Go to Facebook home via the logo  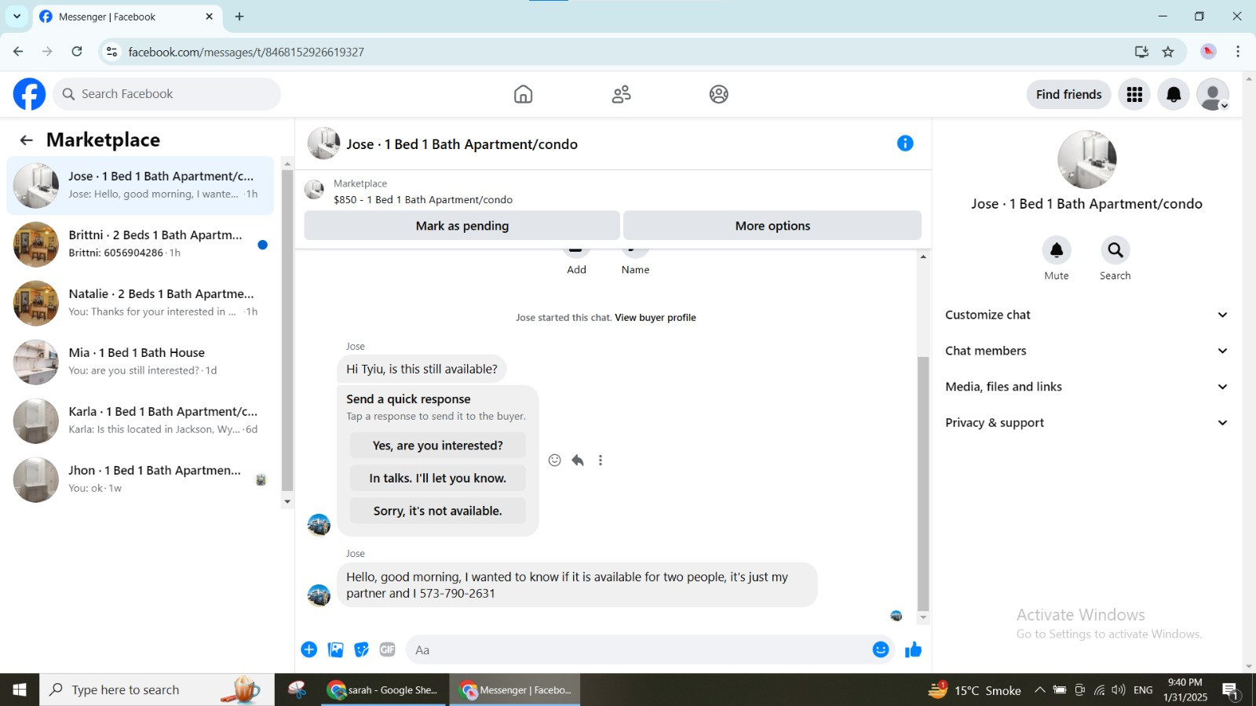29,94
